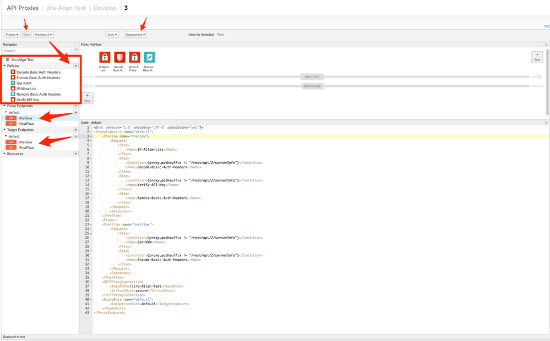This screenshot has height=341, width=550.
Task: Click Develop in the breadcrumb
Action: (x=105, y=8)
